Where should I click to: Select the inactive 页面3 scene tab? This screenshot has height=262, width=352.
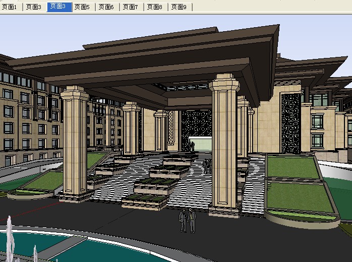[x=35, y=7]
